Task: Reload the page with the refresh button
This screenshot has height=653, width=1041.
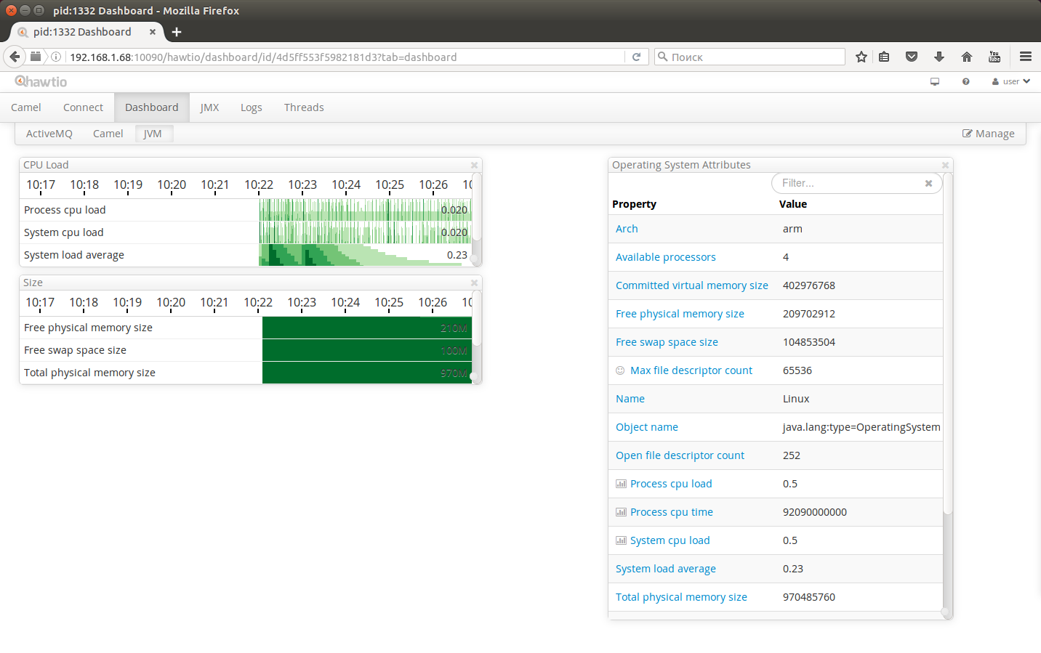Action: [x=636, y=57]
